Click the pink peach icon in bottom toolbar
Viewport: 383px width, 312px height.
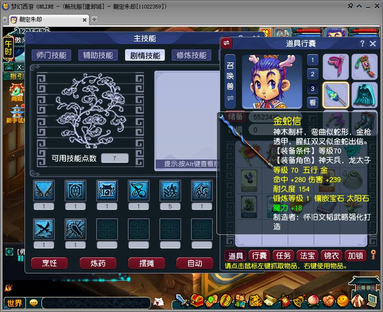pyautogui.click(x=313, y=301)
